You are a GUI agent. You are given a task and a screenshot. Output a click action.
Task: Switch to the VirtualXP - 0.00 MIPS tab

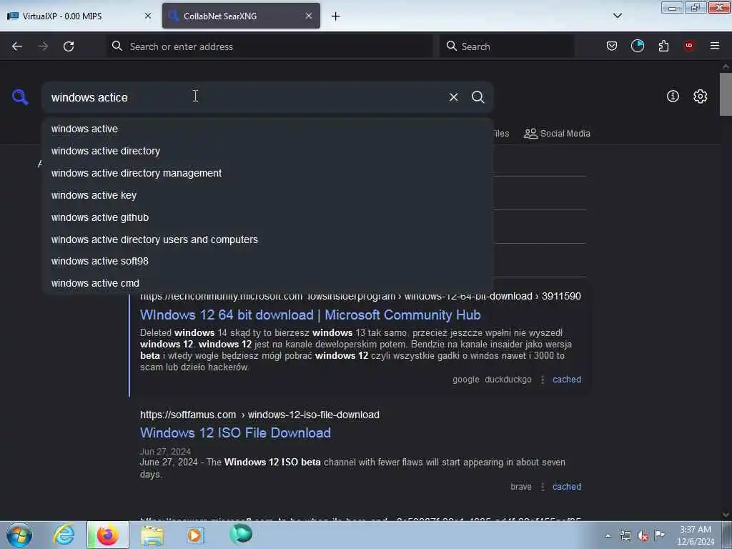tap(79, 16)
